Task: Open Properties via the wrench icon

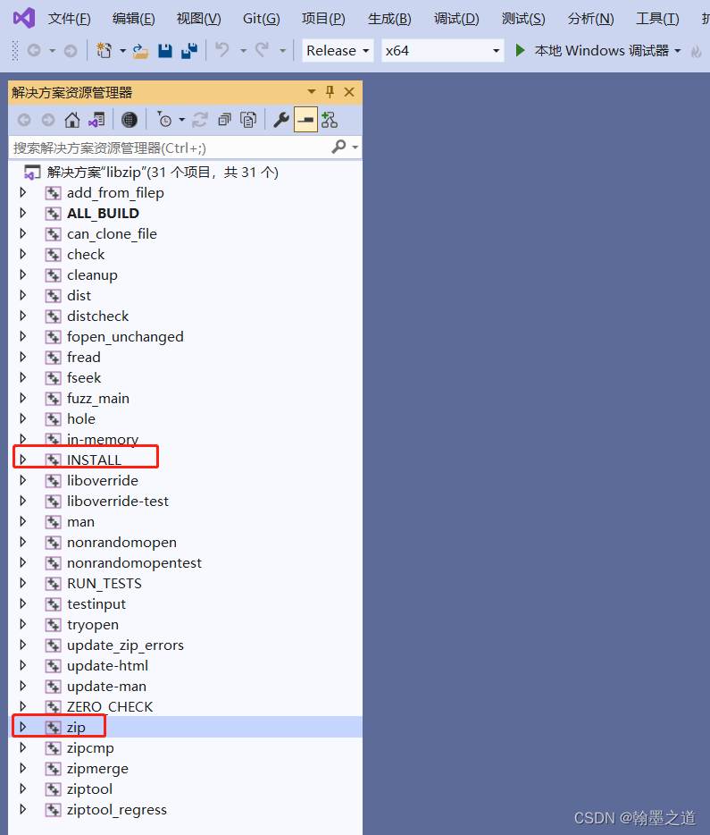Action: pyautogui.click(x=280, y=120)
